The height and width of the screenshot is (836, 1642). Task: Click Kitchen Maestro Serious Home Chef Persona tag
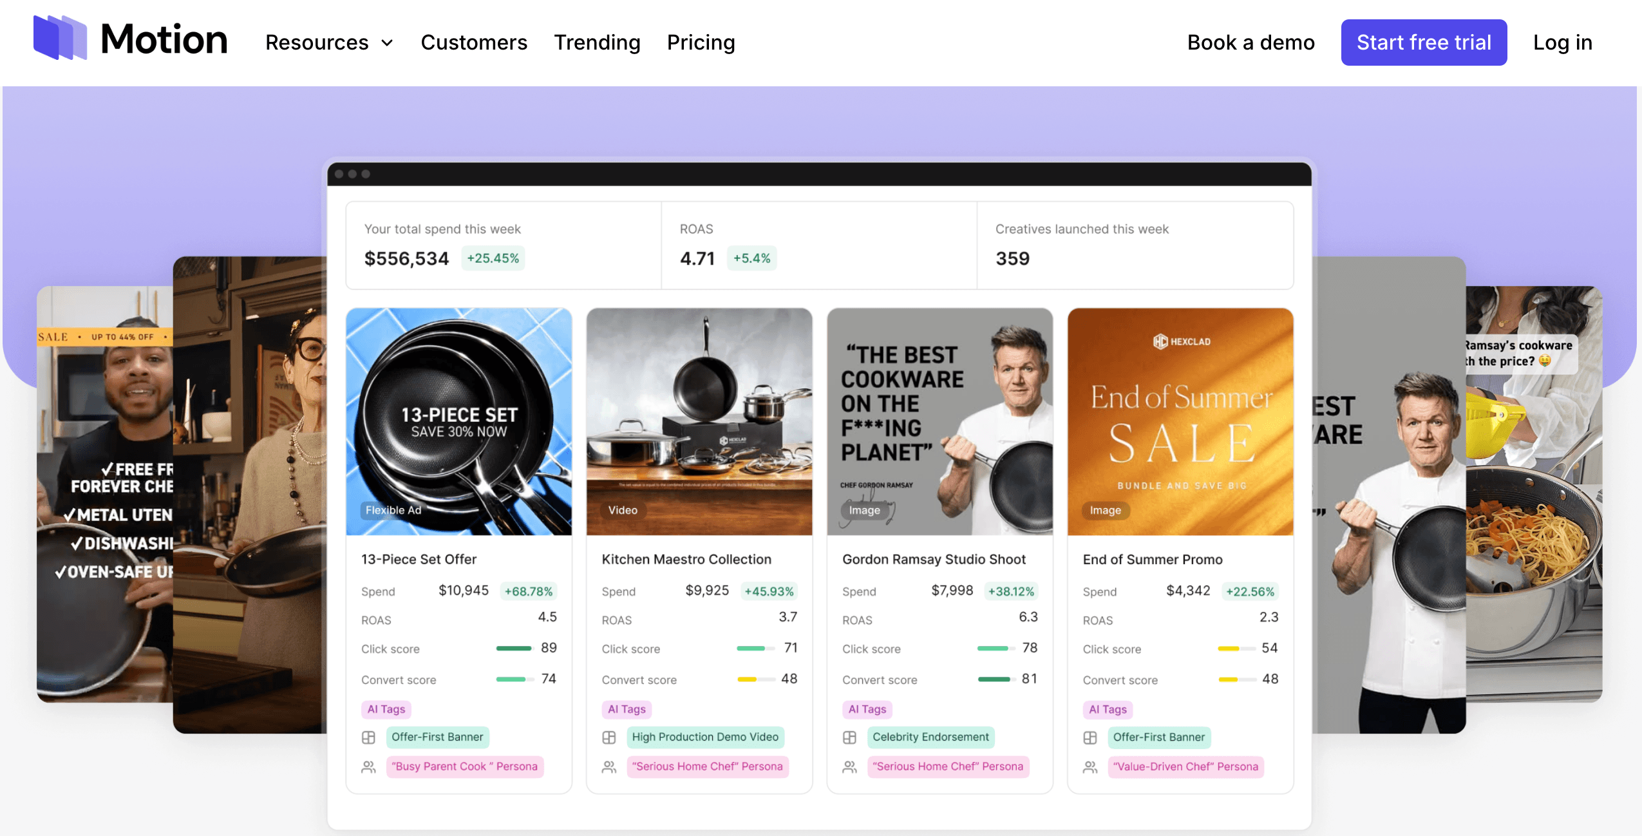tap(707, 767)
